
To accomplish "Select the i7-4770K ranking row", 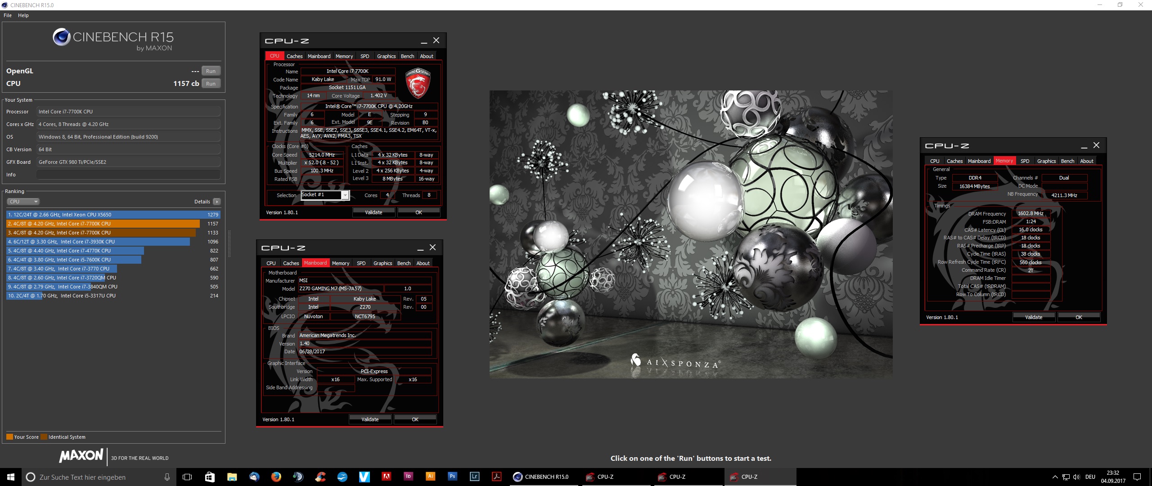I will pyautogui.click(x=113, y=251).
